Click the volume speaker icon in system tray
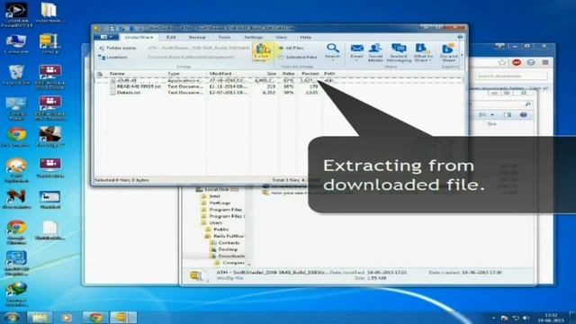 click(x=526, y=318)
